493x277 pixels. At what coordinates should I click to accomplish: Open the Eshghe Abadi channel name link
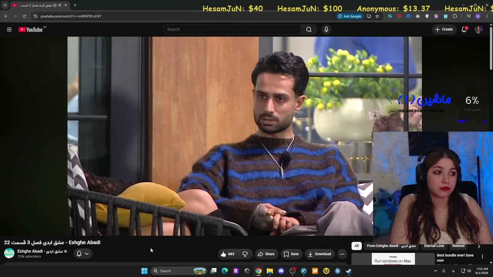pos(40,251)
